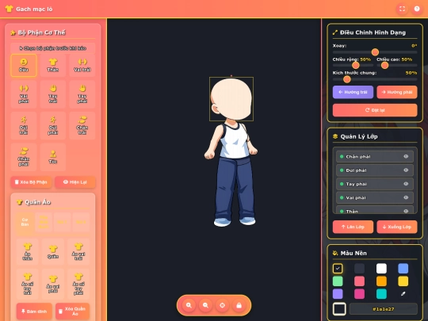Image resolution: width=428 pixels, height=321 pixels.
Task: Select the Đầu (head) body part
Action: [x=24, y=66]
